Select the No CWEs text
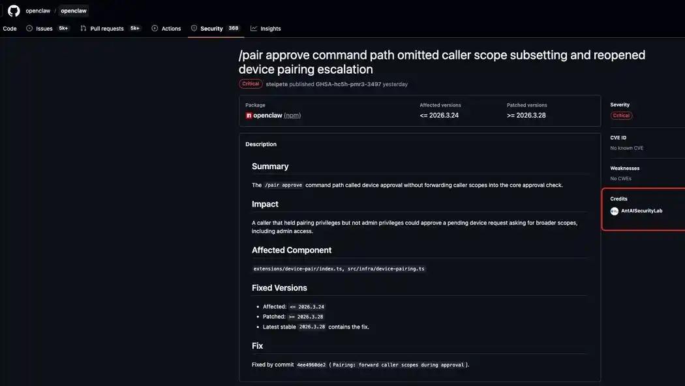Image resolution: width=685 pixels, height=386 pixels. [x=621, y=178]
